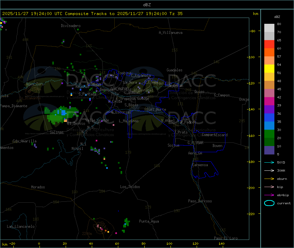Viewport: 294px width, 248px height.
Task: Click the G_ALVEAR place label
Action: click(195, 143)
